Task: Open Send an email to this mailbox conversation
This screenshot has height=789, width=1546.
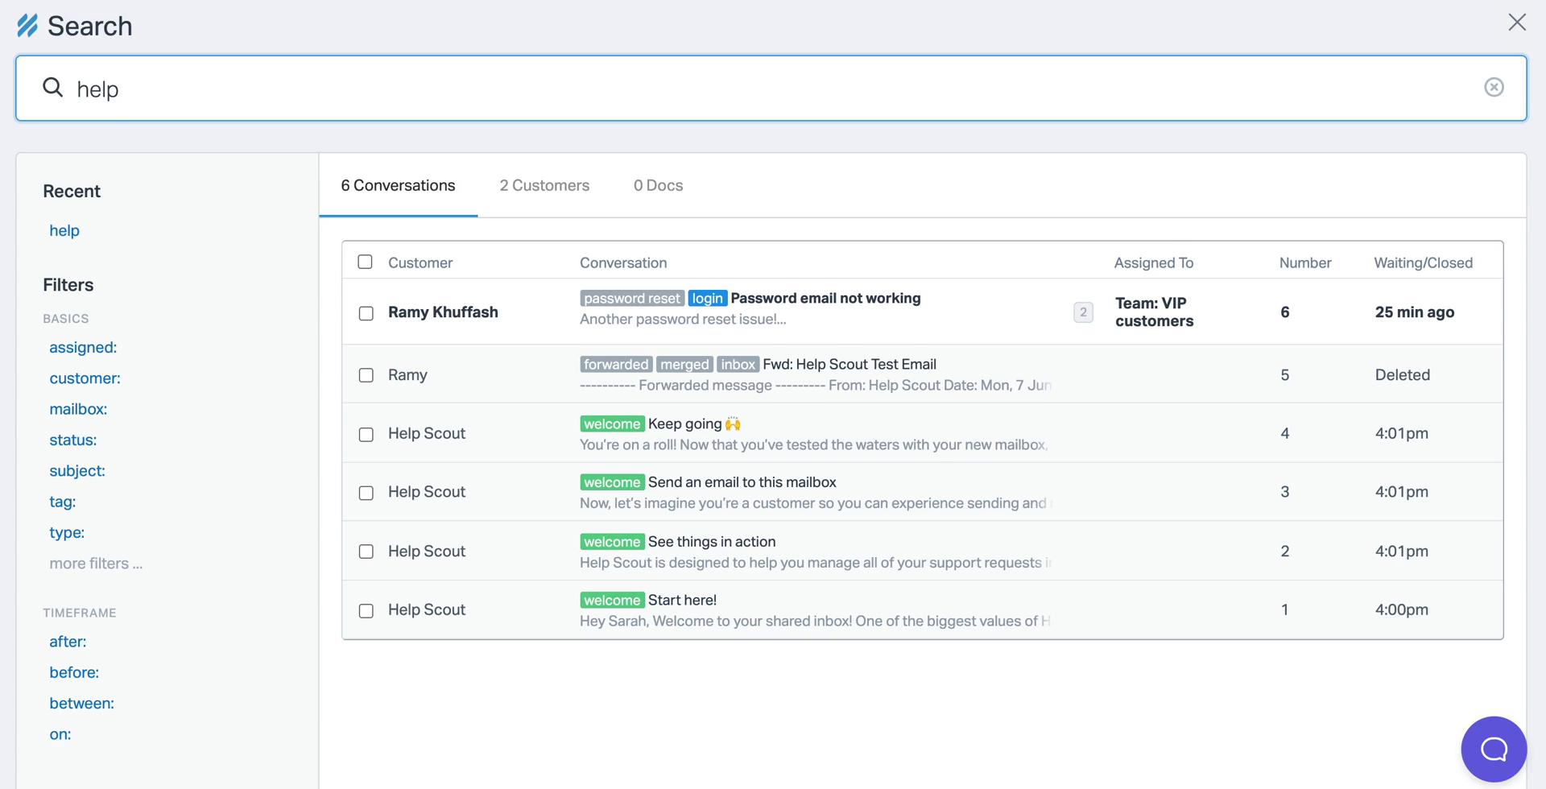Action: pyautogui.click(x=742, y=482)
